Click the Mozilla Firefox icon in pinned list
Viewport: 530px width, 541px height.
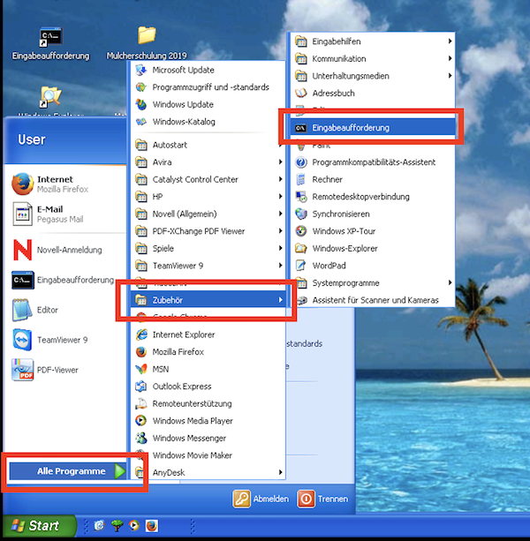(22, 184)
